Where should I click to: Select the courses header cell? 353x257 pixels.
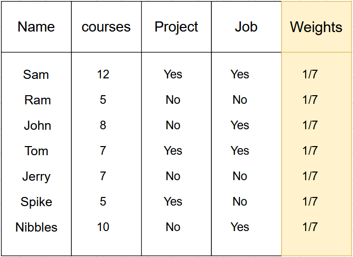pyautogui.click(x=106, y=27)
